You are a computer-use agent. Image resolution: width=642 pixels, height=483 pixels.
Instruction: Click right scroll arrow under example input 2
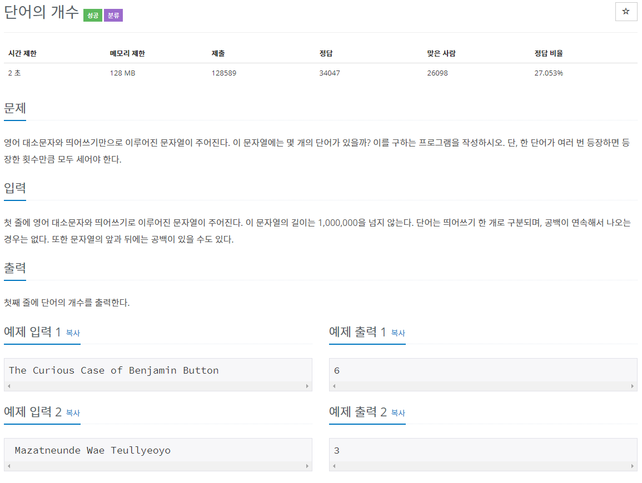[x=307, y=466]
